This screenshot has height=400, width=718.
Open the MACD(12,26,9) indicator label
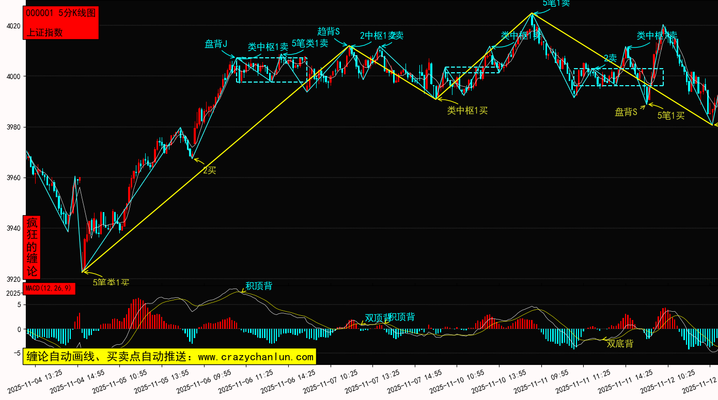(x=50, y=289)
